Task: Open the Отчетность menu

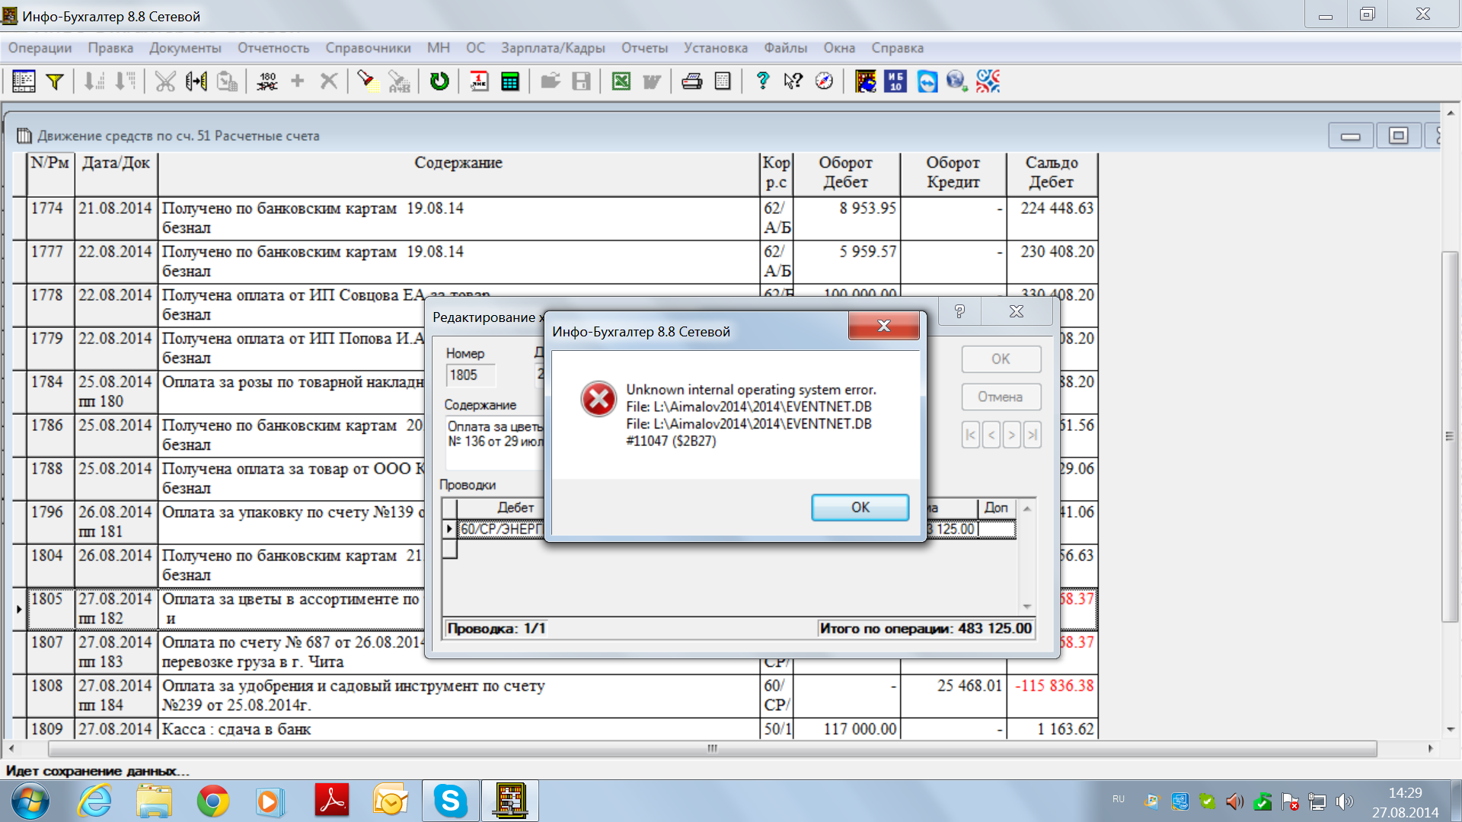Action: tap(273, 48)
